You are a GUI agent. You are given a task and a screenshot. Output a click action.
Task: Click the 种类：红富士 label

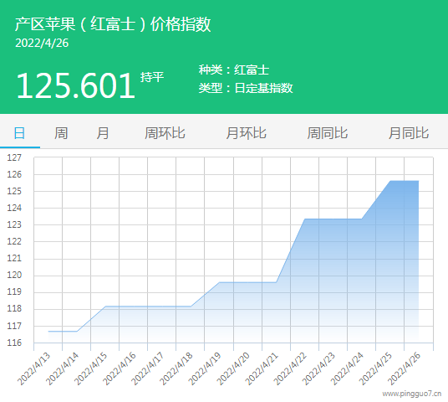click(234, 70)
